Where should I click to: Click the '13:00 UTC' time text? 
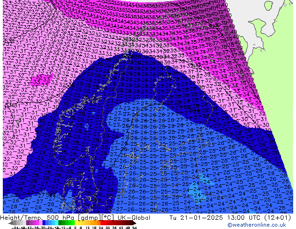(244, 218)
